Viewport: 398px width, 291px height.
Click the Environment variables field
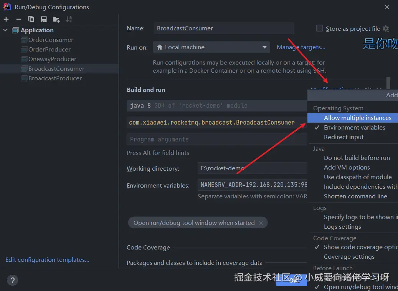tap(253, 185)
